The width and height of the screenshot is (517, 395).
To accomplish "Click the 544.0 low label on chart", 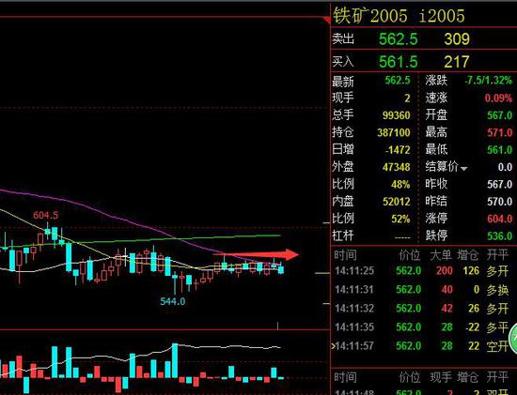I will (x=173, y=301).
